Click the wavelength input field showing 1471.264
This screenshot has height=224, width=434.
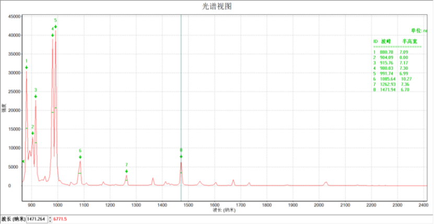[37, 219]
